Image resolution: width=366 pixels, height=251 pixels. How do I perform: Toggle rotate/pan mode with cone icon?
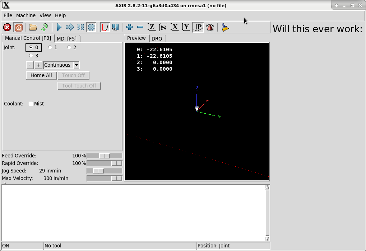(x=210, y=28)
